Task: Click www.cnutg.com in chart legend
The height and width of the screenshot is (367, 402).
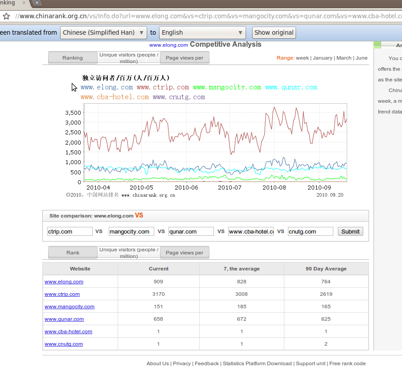Action: pos(179,97)
